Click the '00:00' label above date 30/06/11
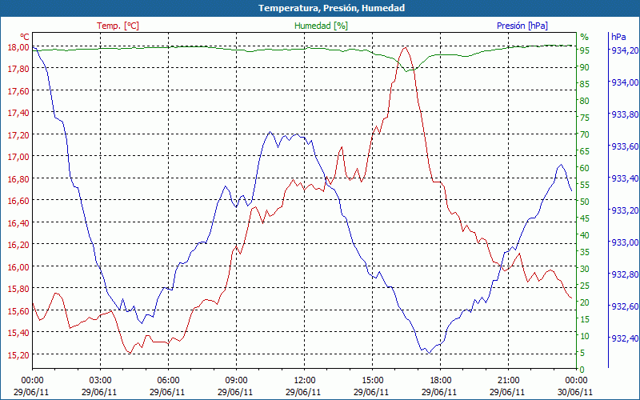 (576, 382)
